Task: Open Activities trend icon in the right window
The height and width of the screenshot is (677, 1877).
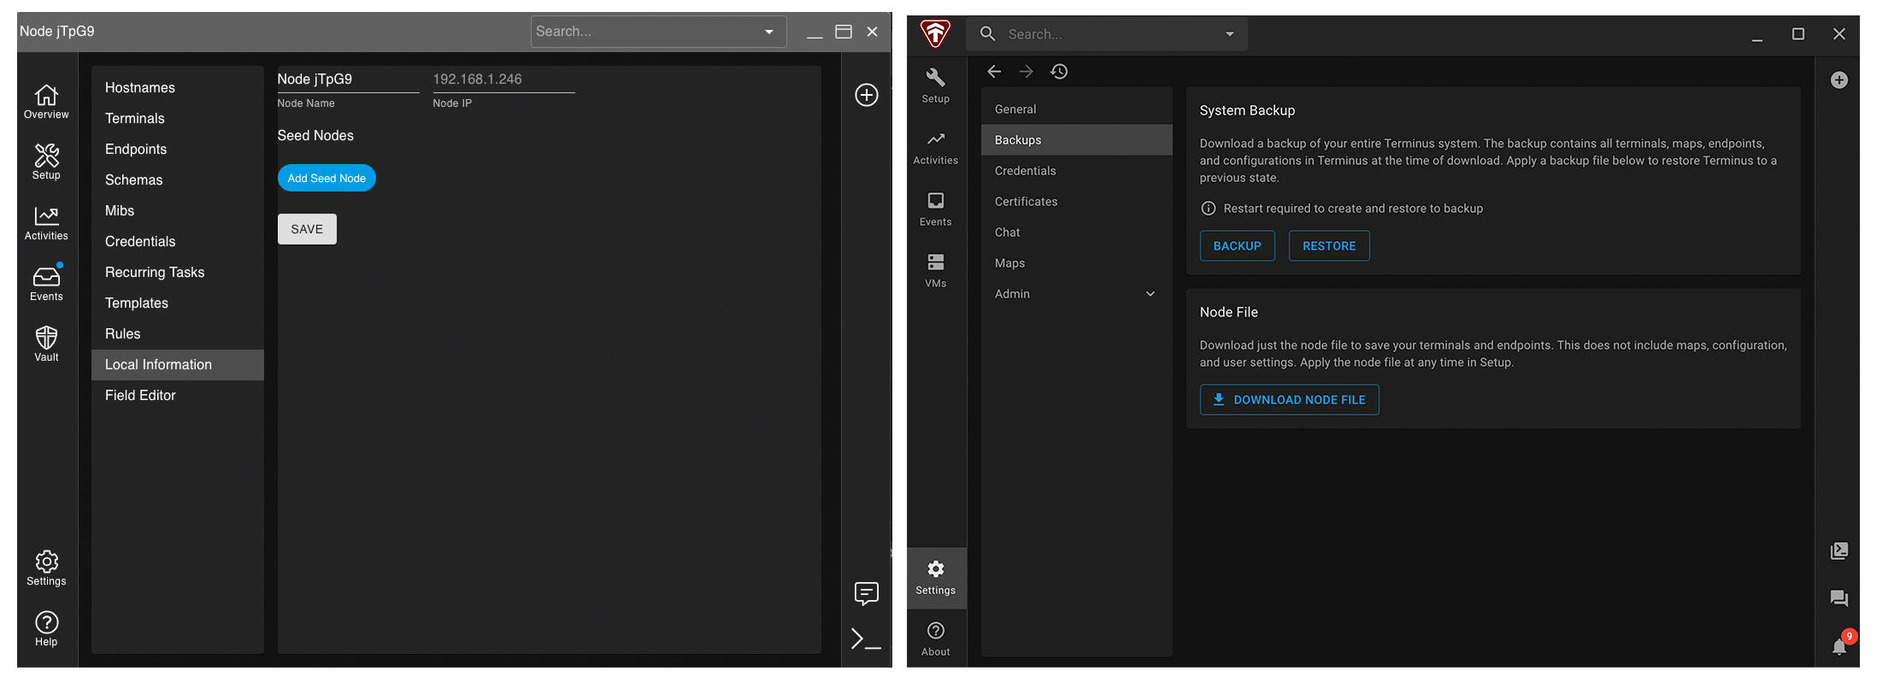Action: [x=936, y=148]
